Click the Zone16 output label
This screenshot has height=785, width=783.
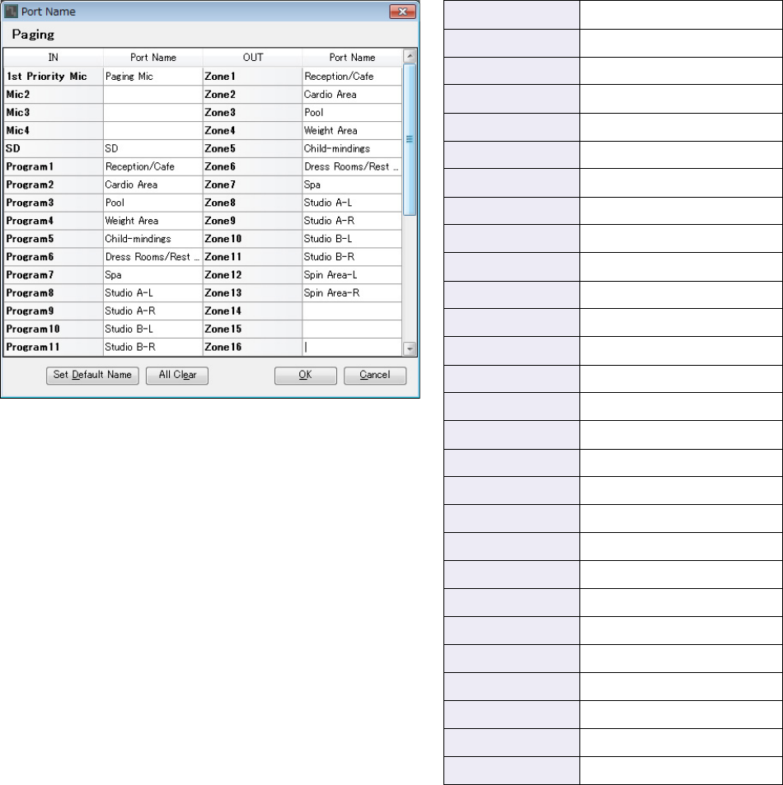(x=252, y=347)
